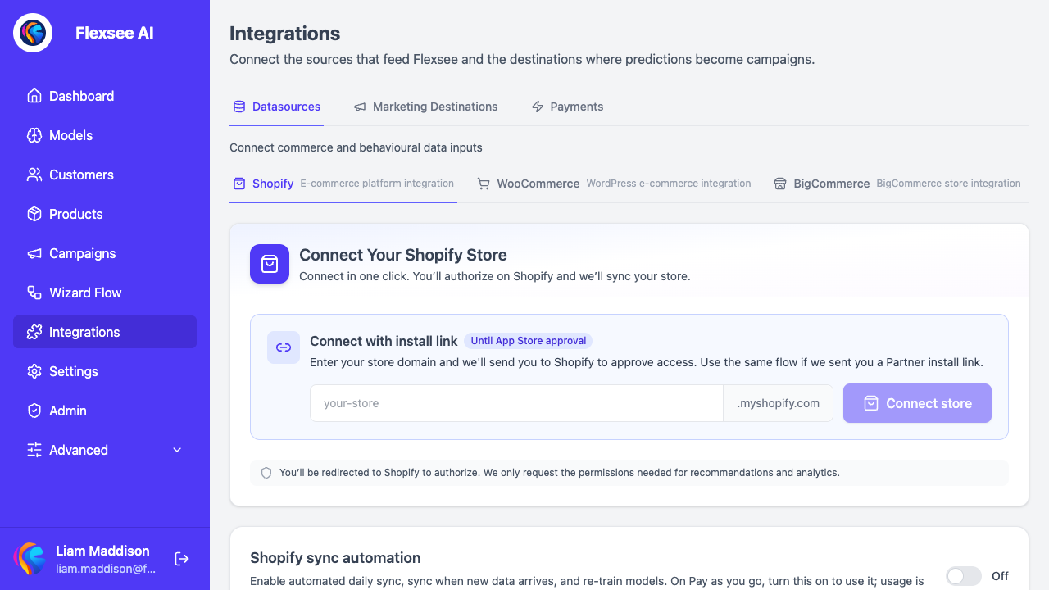The width and height of the screenshot is (1049, 590).
Task: Open Products in the sidebar
Action: (x=105, y=214)
